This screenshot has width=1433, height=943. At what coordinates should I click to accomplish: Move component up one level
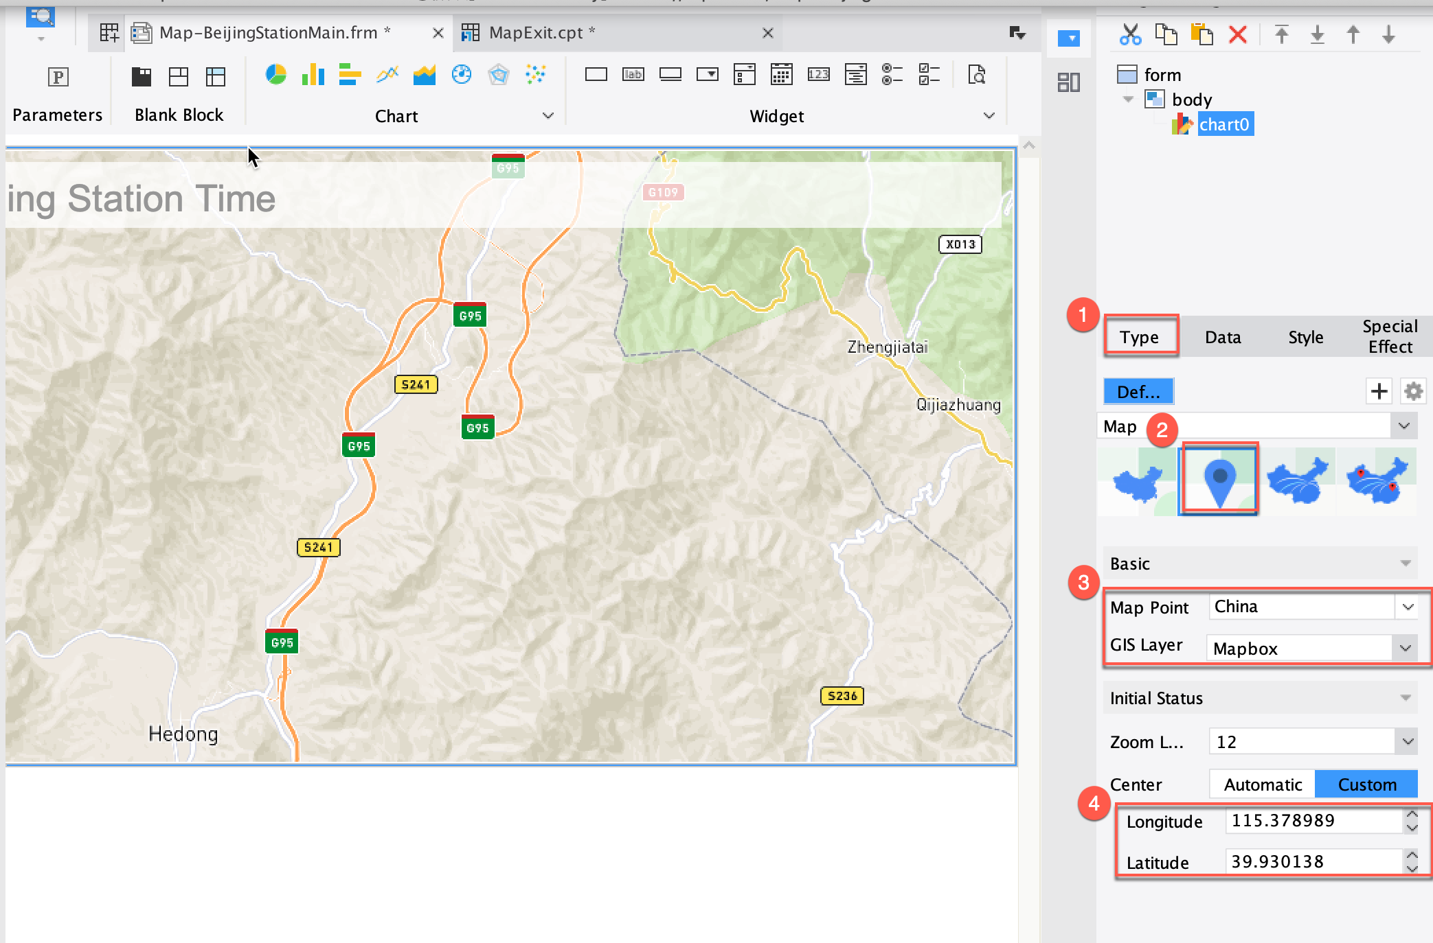click(1353, 34)
